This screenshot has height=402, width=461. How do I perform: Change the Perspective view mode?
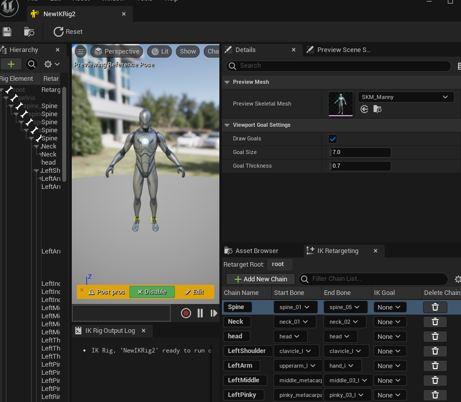tap(117, 52)
